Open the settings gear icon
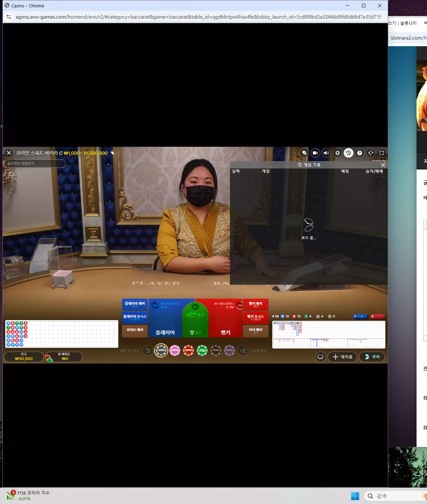 337,153
